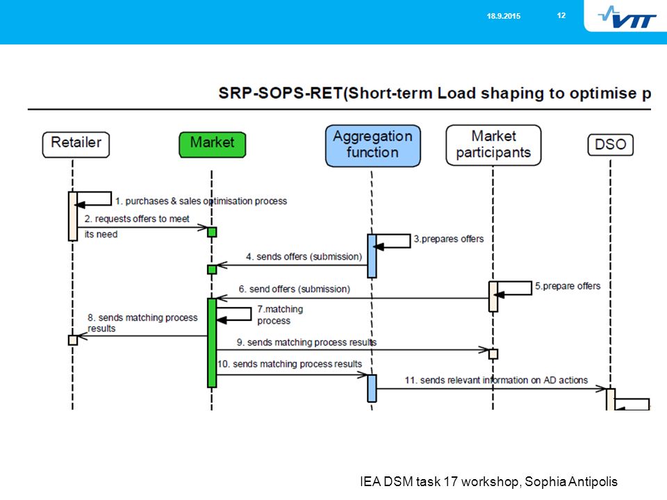This screenshot has height=500, width=667.
Task: Click the tall green Market activation bar
Action: click(x=212, y=342)
